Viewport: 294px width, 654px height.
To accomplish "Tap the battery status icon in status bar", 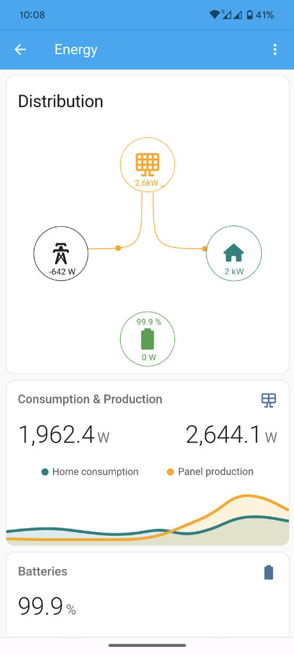I will pyautogui.click(x=250, y=15).
